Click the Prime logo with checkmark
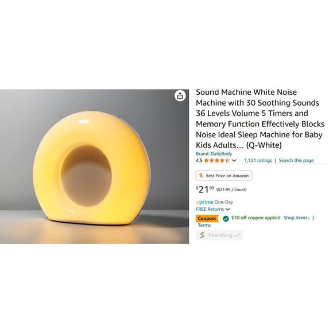The width and height of the screenshot is (333, 333). coord(204,202)
